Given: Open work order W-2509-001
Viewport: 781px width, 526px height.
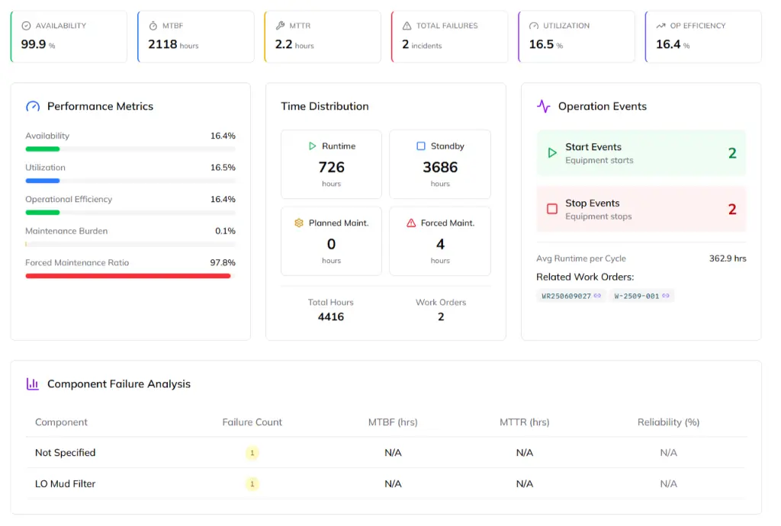Looking at the screenshot, I should point(641,296).
